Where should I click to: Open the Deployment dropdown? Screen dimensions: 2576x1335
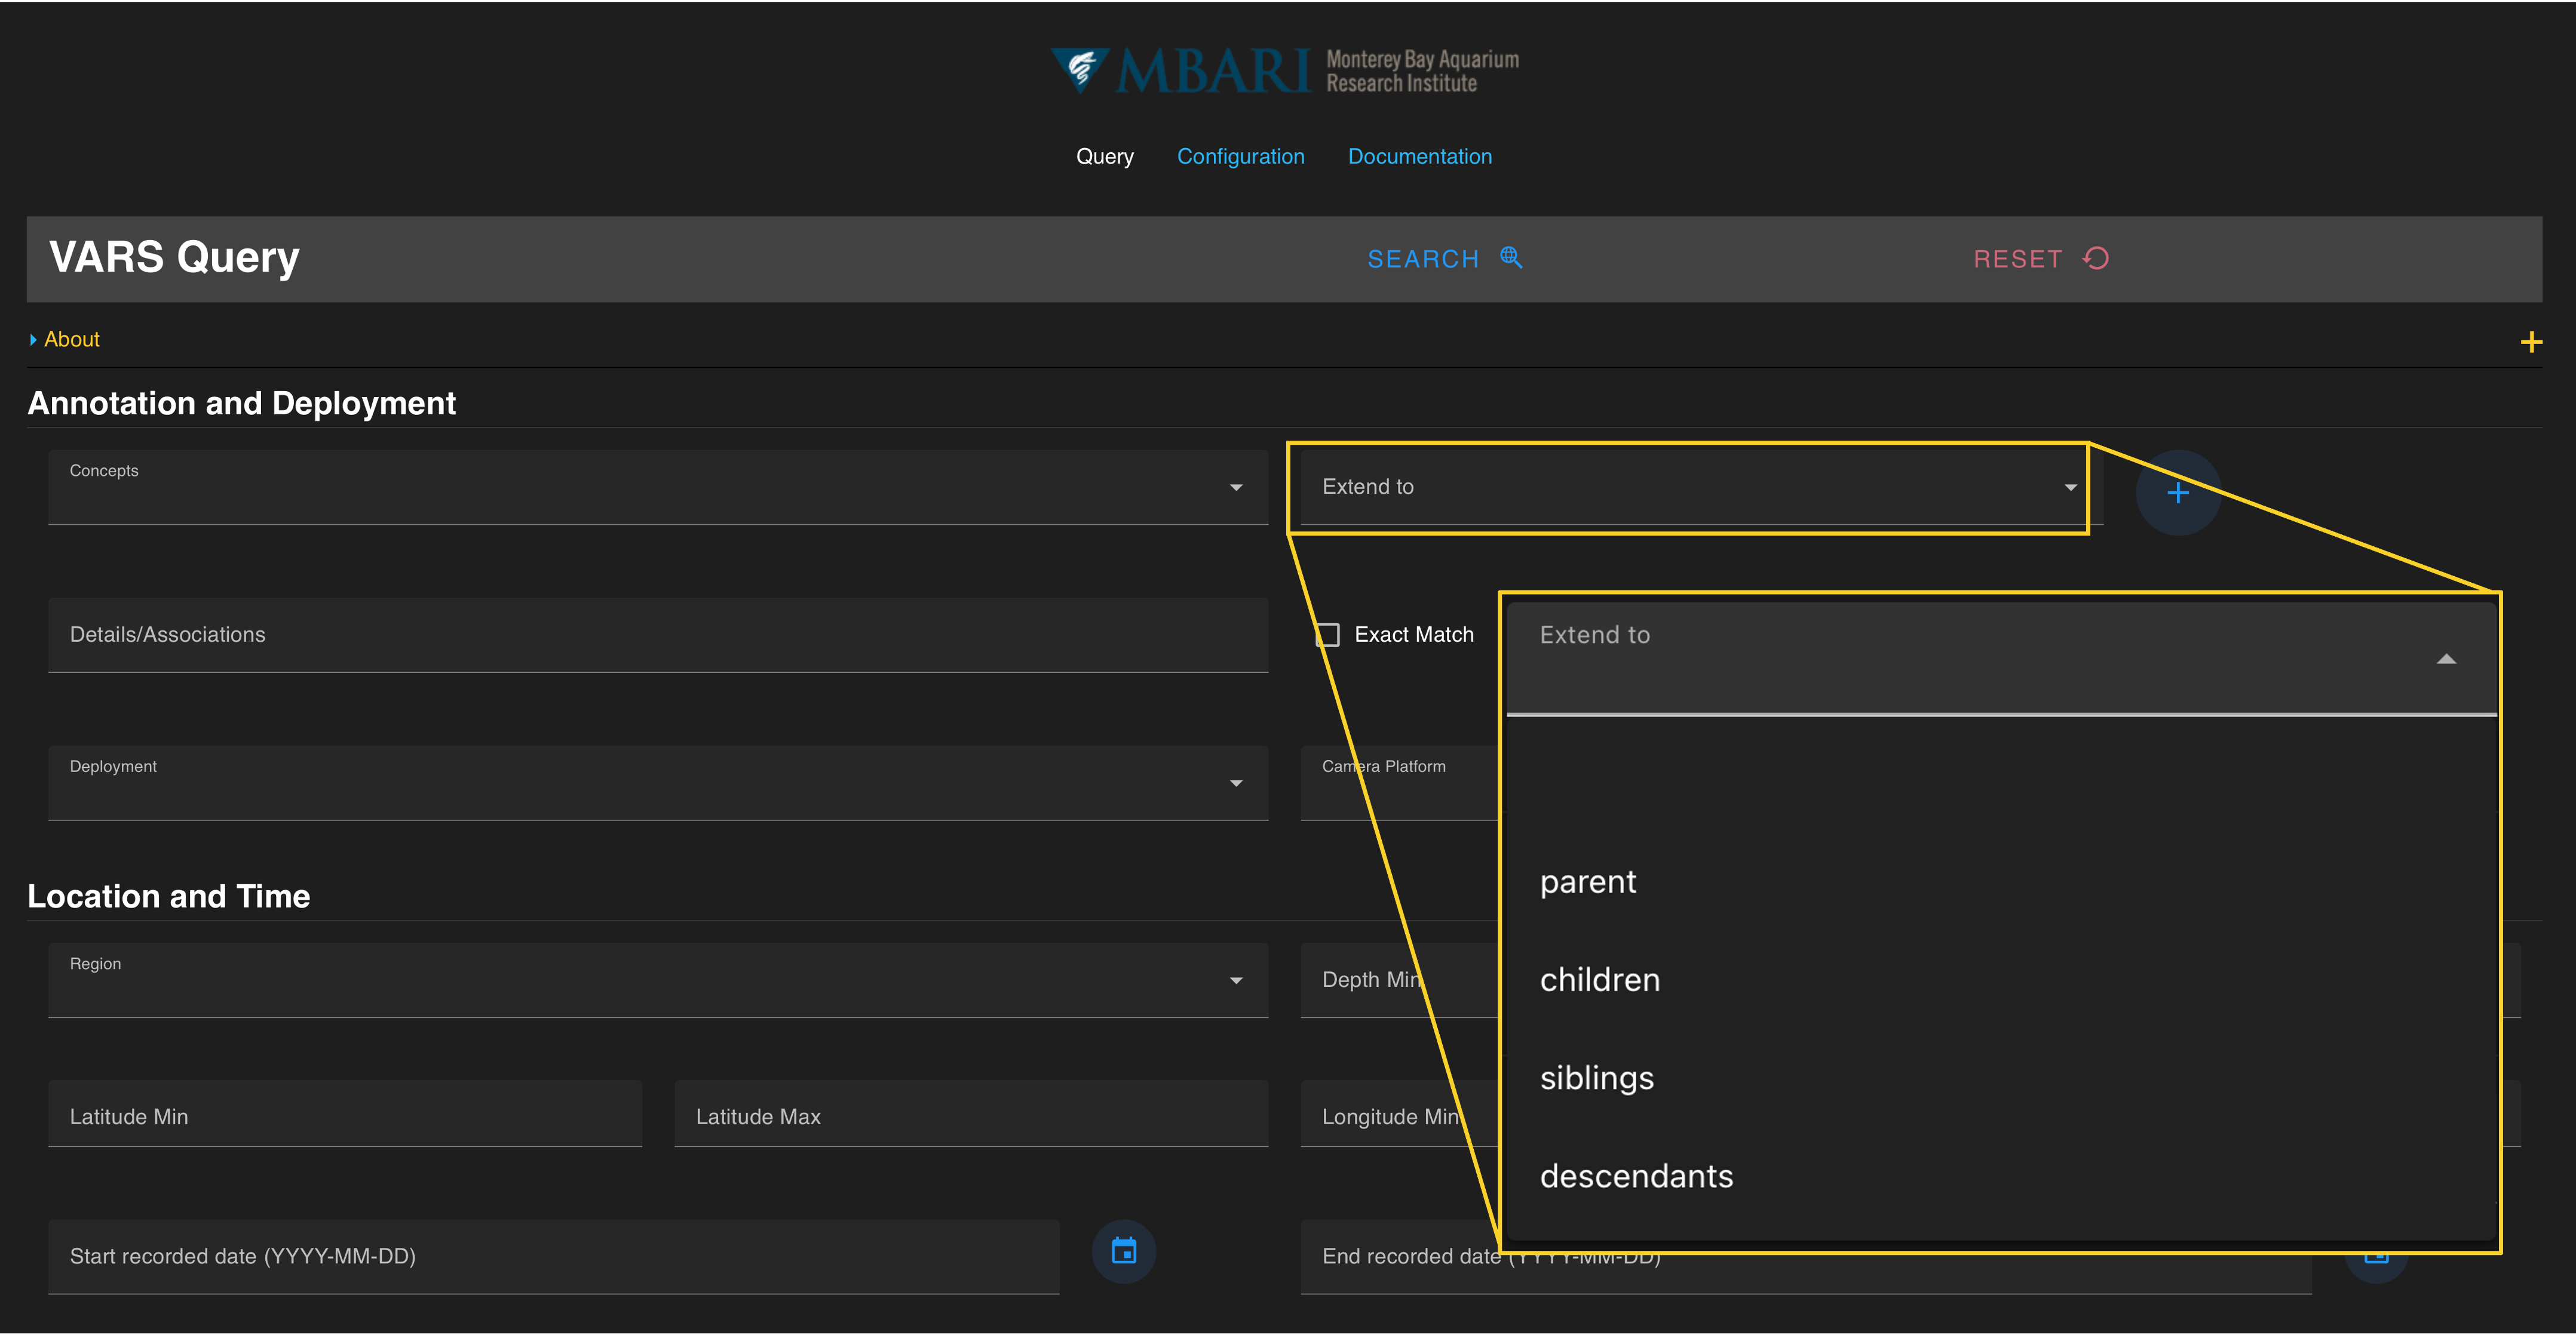click(1236, 783)
